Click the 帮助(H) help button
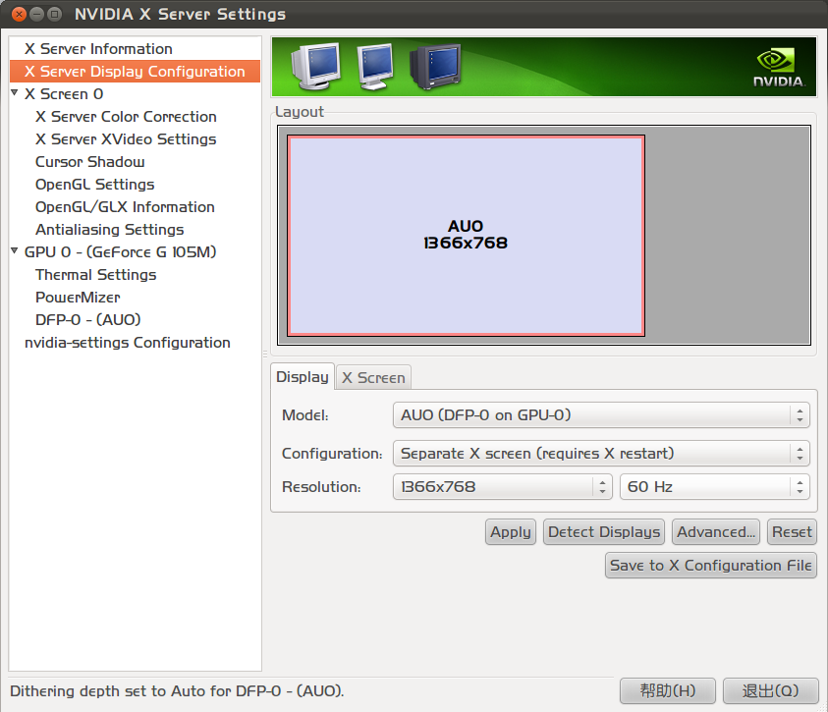The image size is (828, 712). (668, 691)
